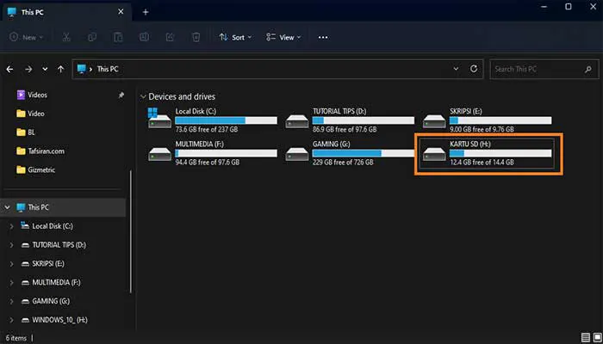Click '94.4 GB free of 97.6 GB' text

pos(208,163)
